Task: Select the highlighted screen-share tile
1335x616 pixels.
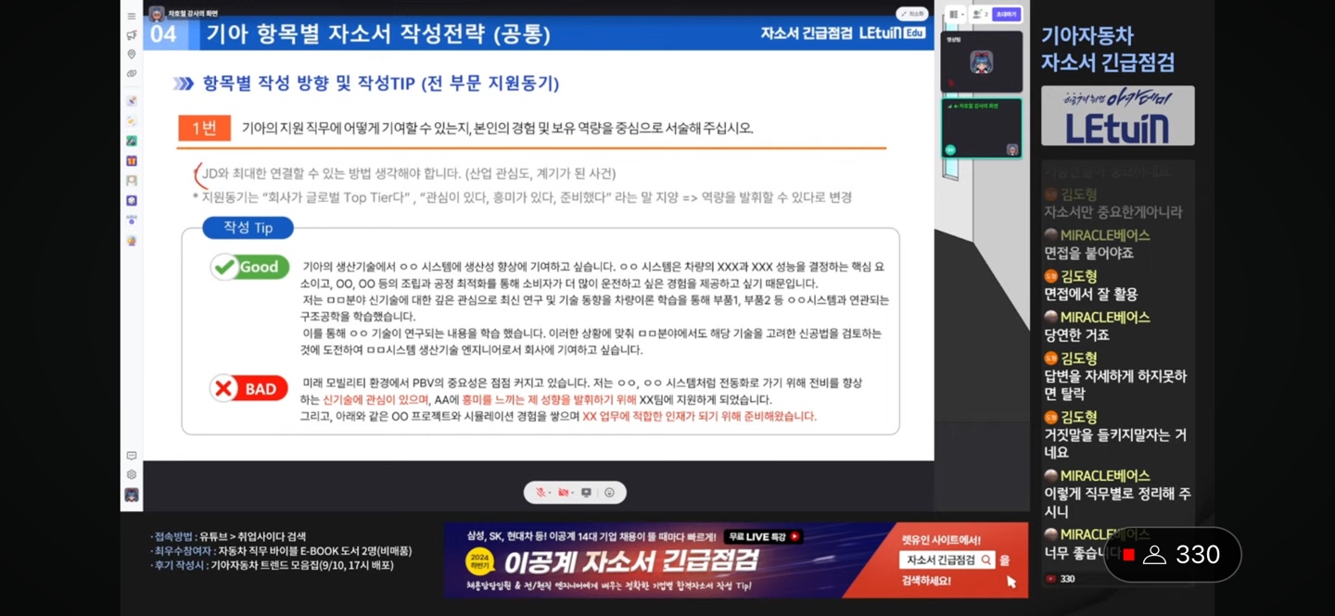Action: point(982,129)
